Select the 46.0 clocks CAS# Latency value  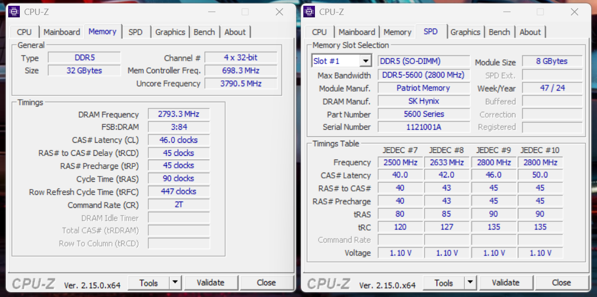tap(179, 140)
